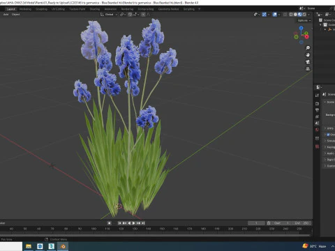The height and width of the screenshot is (251, 335).
Task: Open the Object properties tab icon
Action: click(x=317, y=138)
